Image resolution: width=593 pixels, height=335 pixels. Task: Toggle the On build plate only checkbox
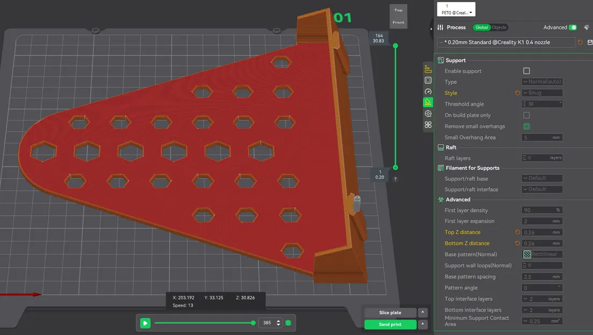[526, 115]
